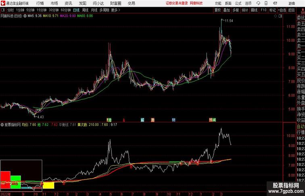The width and height of the screenshot is (305, 196).
Task: Click the 换手 row in right panel
Action: point(301,109)
